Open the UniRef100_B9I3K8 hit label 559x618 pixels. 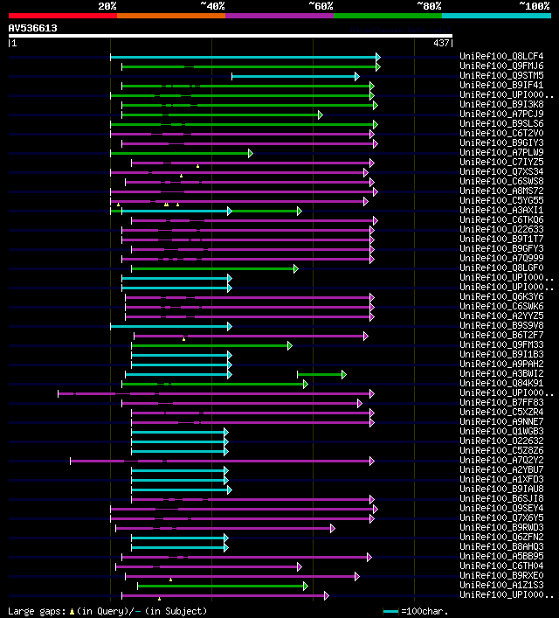coord(501,104)
